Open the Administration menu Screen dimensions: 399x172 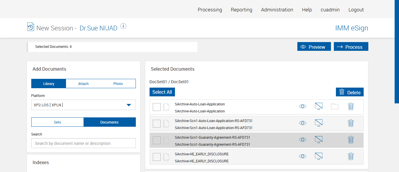(x=277, y=10)
